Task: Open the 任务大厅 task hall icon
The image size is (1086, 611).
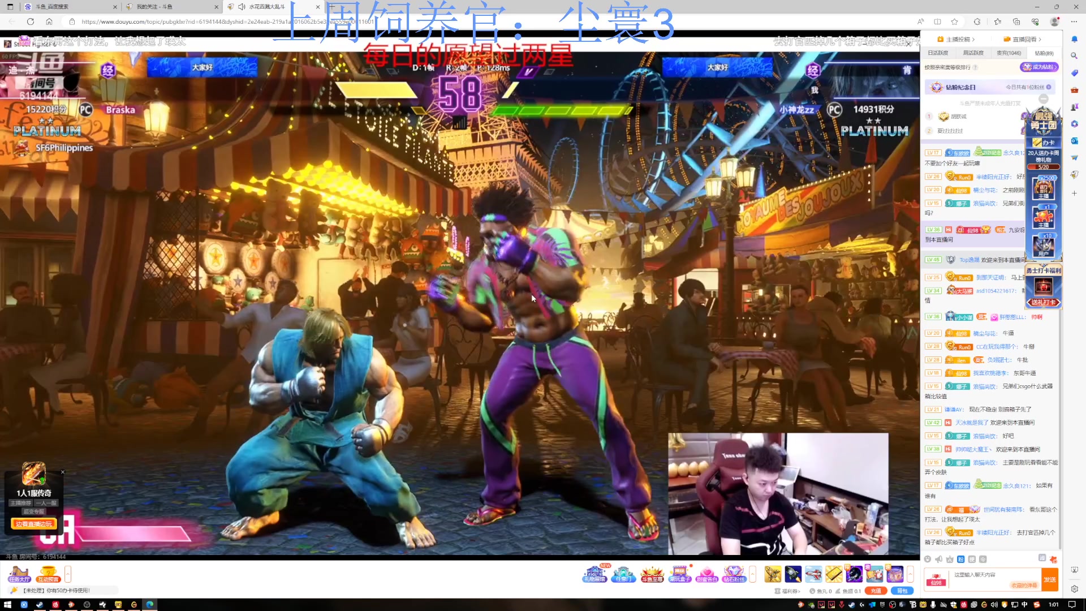Action: point(19,574)
